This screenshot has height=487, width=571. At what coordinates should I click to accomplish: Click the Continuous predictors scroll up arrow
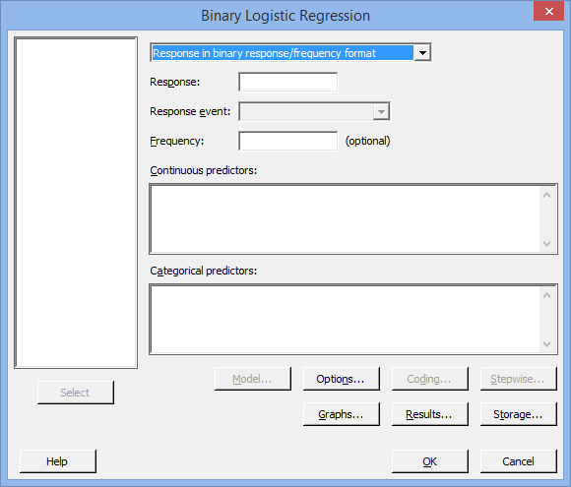(546, 195)
